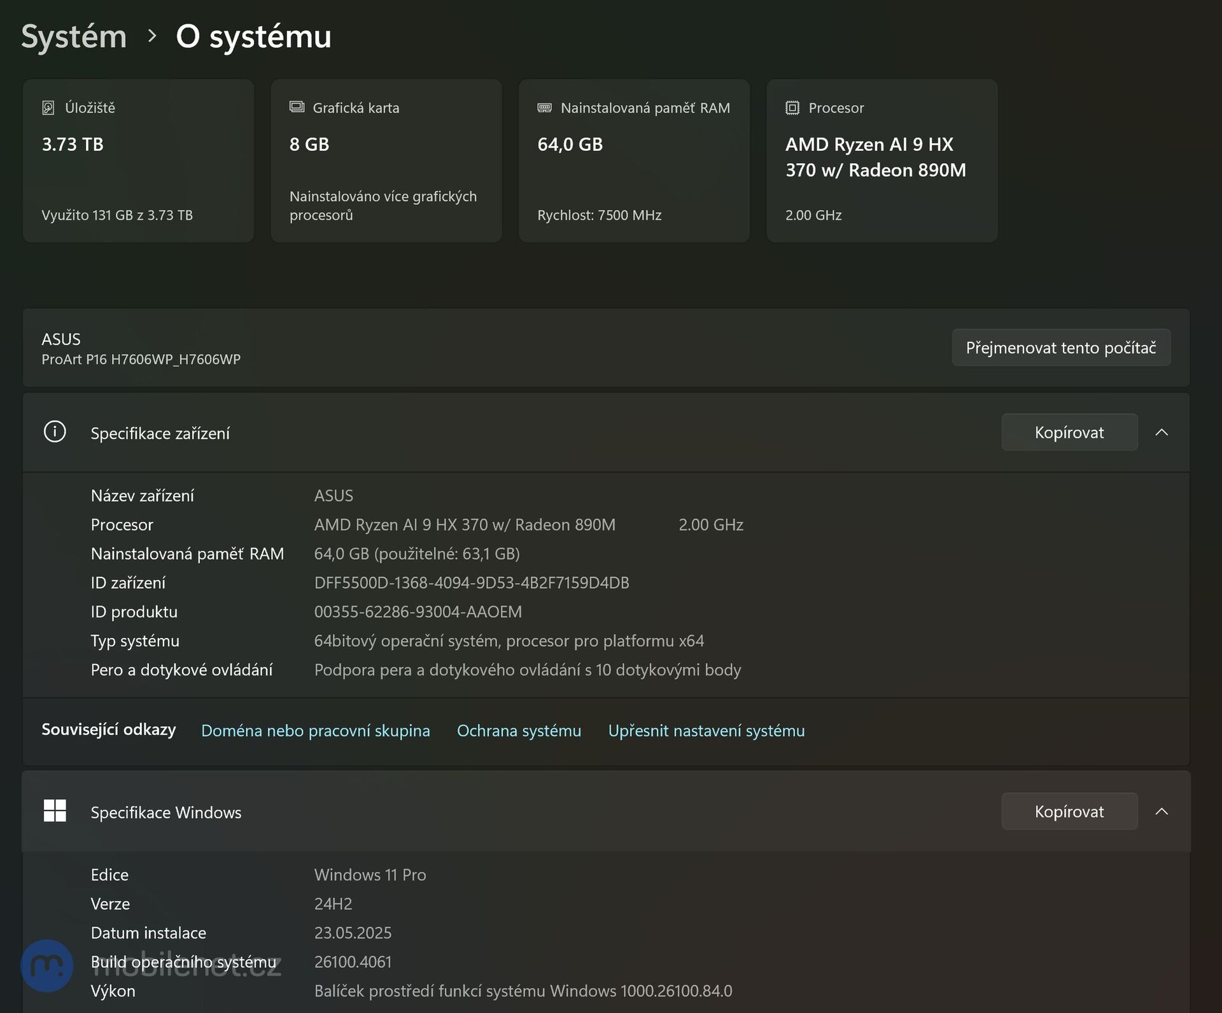1222x1013 pixels.
Task: Click Přejmenovat tento počítač
Action: coord(1060,347)
